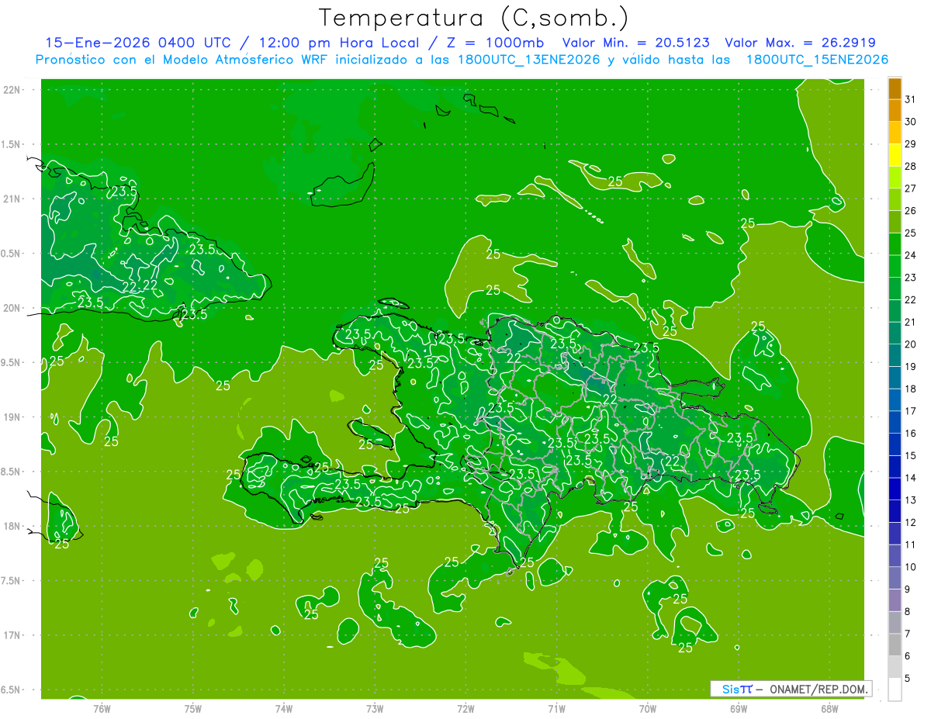Viewport: 931px width, 719px height.
Task: Click the "22.22" contour label over Cuba
Action: pos(140,285)
